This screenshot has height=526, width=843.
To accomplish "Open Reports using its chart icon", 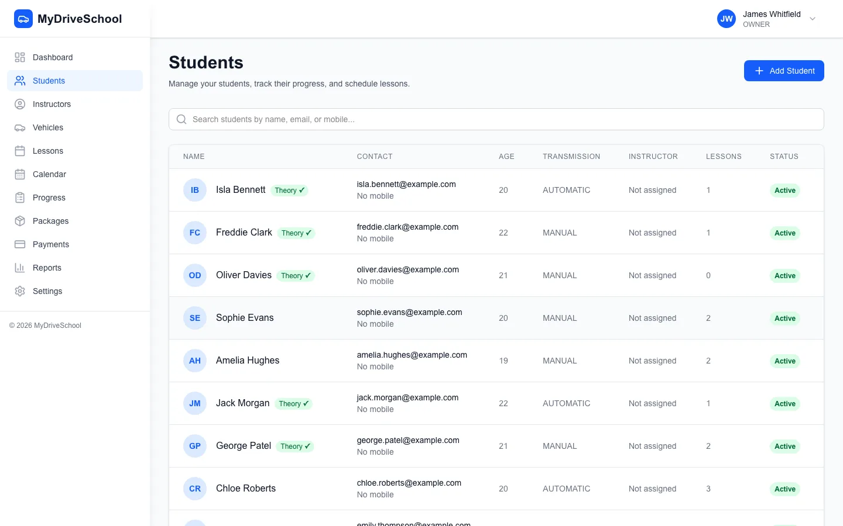I will (x=19, y=268).
